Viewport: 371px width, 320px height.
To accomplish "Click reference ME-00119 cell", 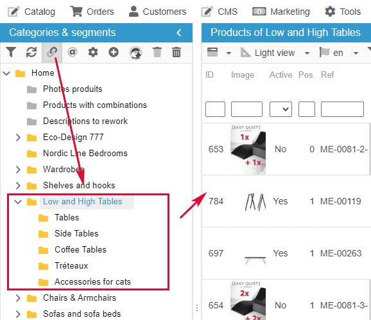I will pyautogui.click(x=340, y=202).
